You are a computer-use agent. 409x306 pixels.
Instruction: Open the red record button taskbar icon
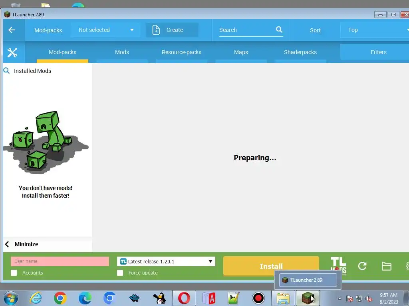tap(258, 298)
